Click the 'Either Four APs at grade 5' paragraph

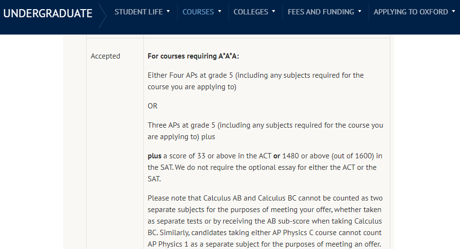point(256,81)
